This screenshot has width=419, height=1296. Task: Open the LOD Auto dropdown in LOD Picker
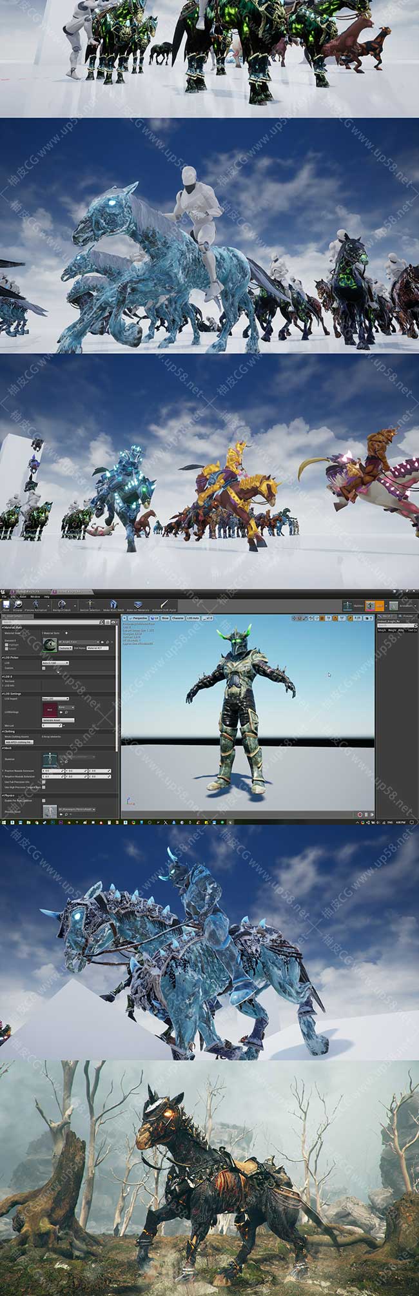tap(55, 663)
